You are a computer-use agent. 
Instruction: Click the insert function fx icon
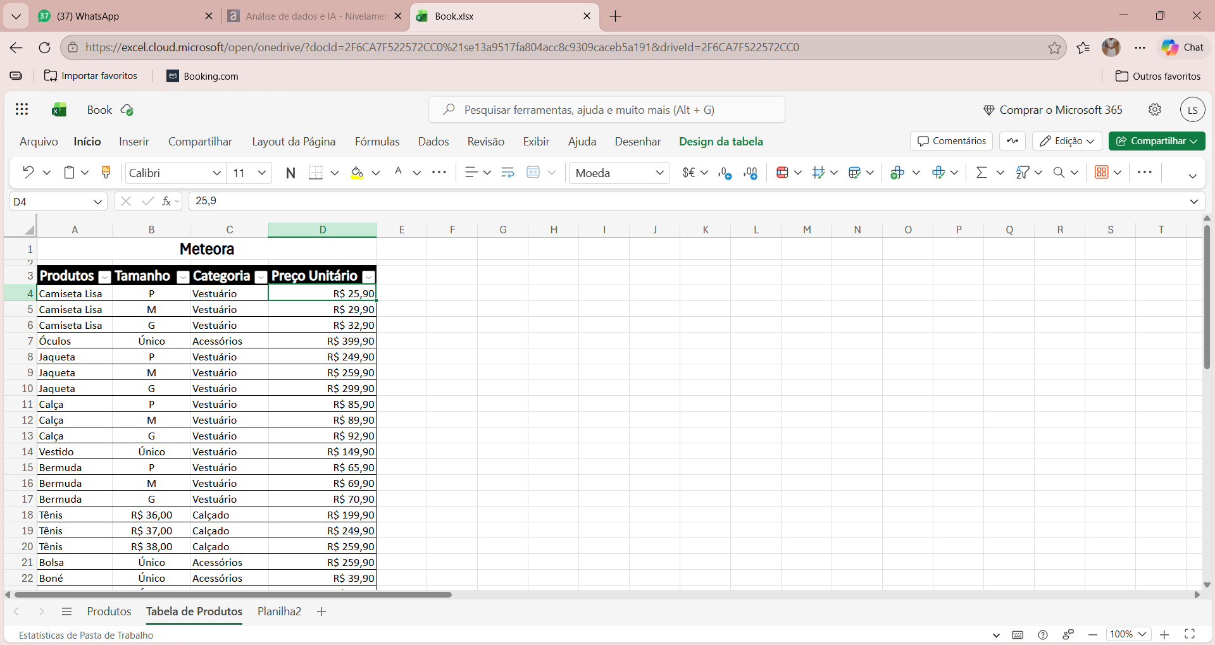click(166, 201)
